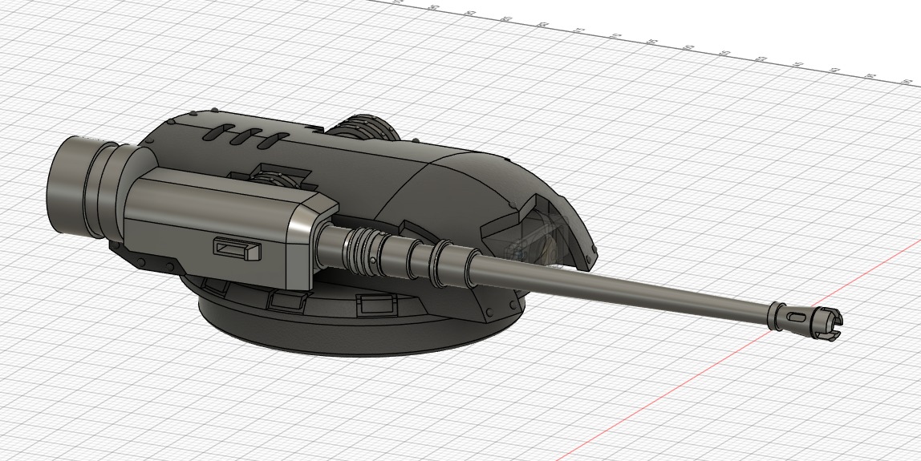
Task: Select the transparent part inside turret opening
Action: pyautogui.click(x=538, y=242)
